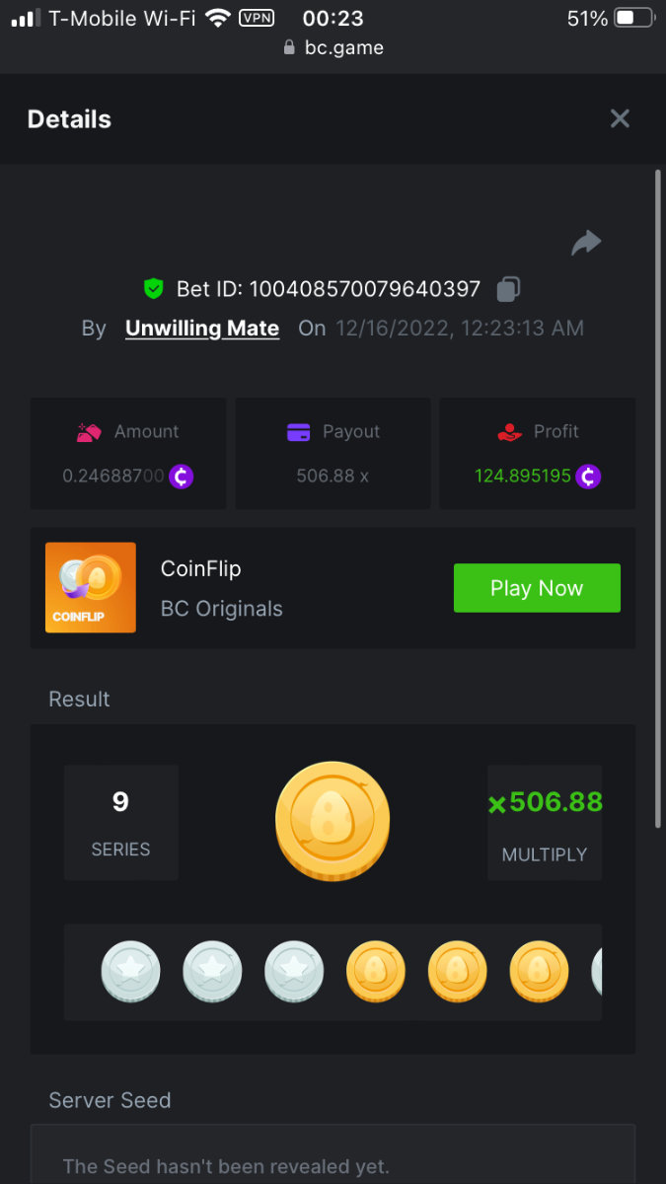Screen dimensions: 666x1184
Task: Click the bc.game address bar
Action: pyautogui.click(x=333, y=47)
